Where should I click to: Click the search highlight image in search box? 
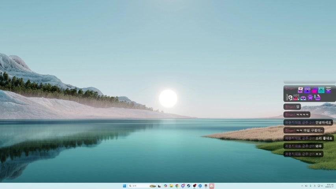click(152, 186)
